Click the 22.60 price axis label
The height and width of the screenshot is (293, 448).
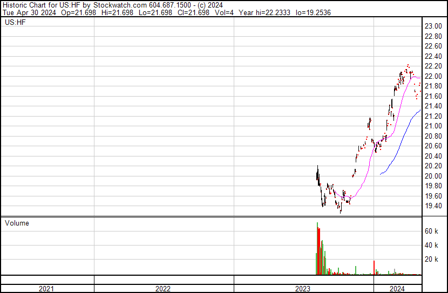[x=433, y=46]
